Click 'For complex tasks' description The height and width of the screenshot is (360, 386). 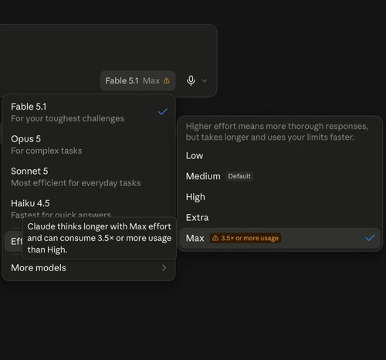pyautogui.click(x=46, y=151)
